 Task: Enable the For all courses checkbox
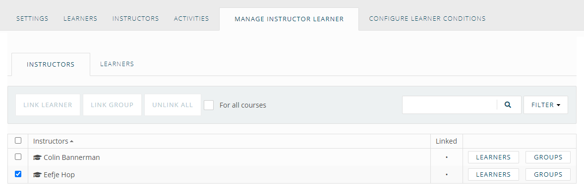tap(209, 105)
